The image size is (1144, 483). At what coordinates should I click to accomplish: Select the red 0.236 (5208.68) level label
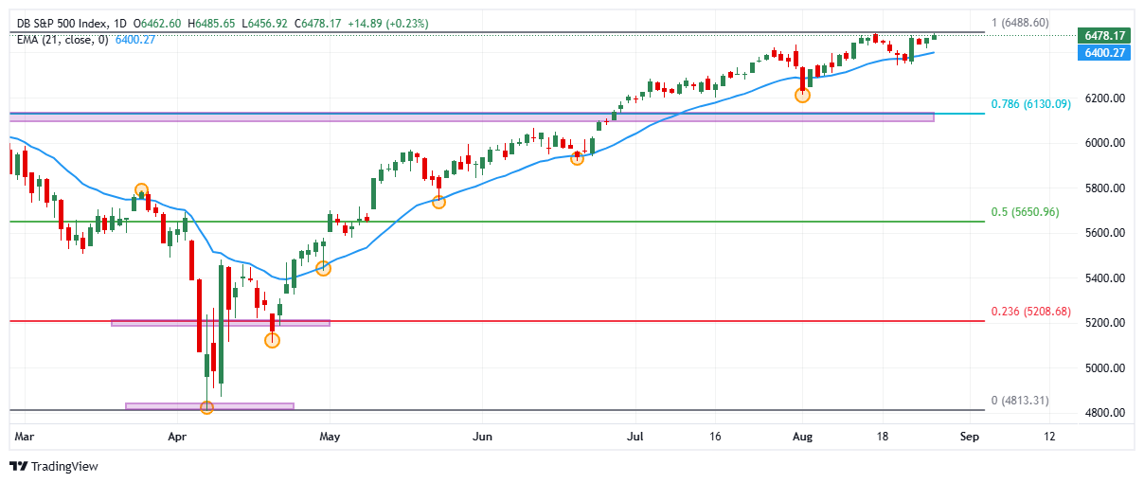[x=1030, y=311]
